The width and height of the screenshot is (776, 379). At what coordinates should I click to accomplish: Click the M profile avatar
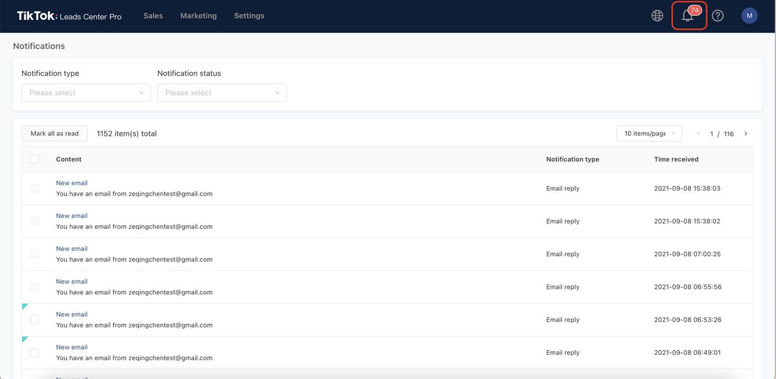click(749, 15)
